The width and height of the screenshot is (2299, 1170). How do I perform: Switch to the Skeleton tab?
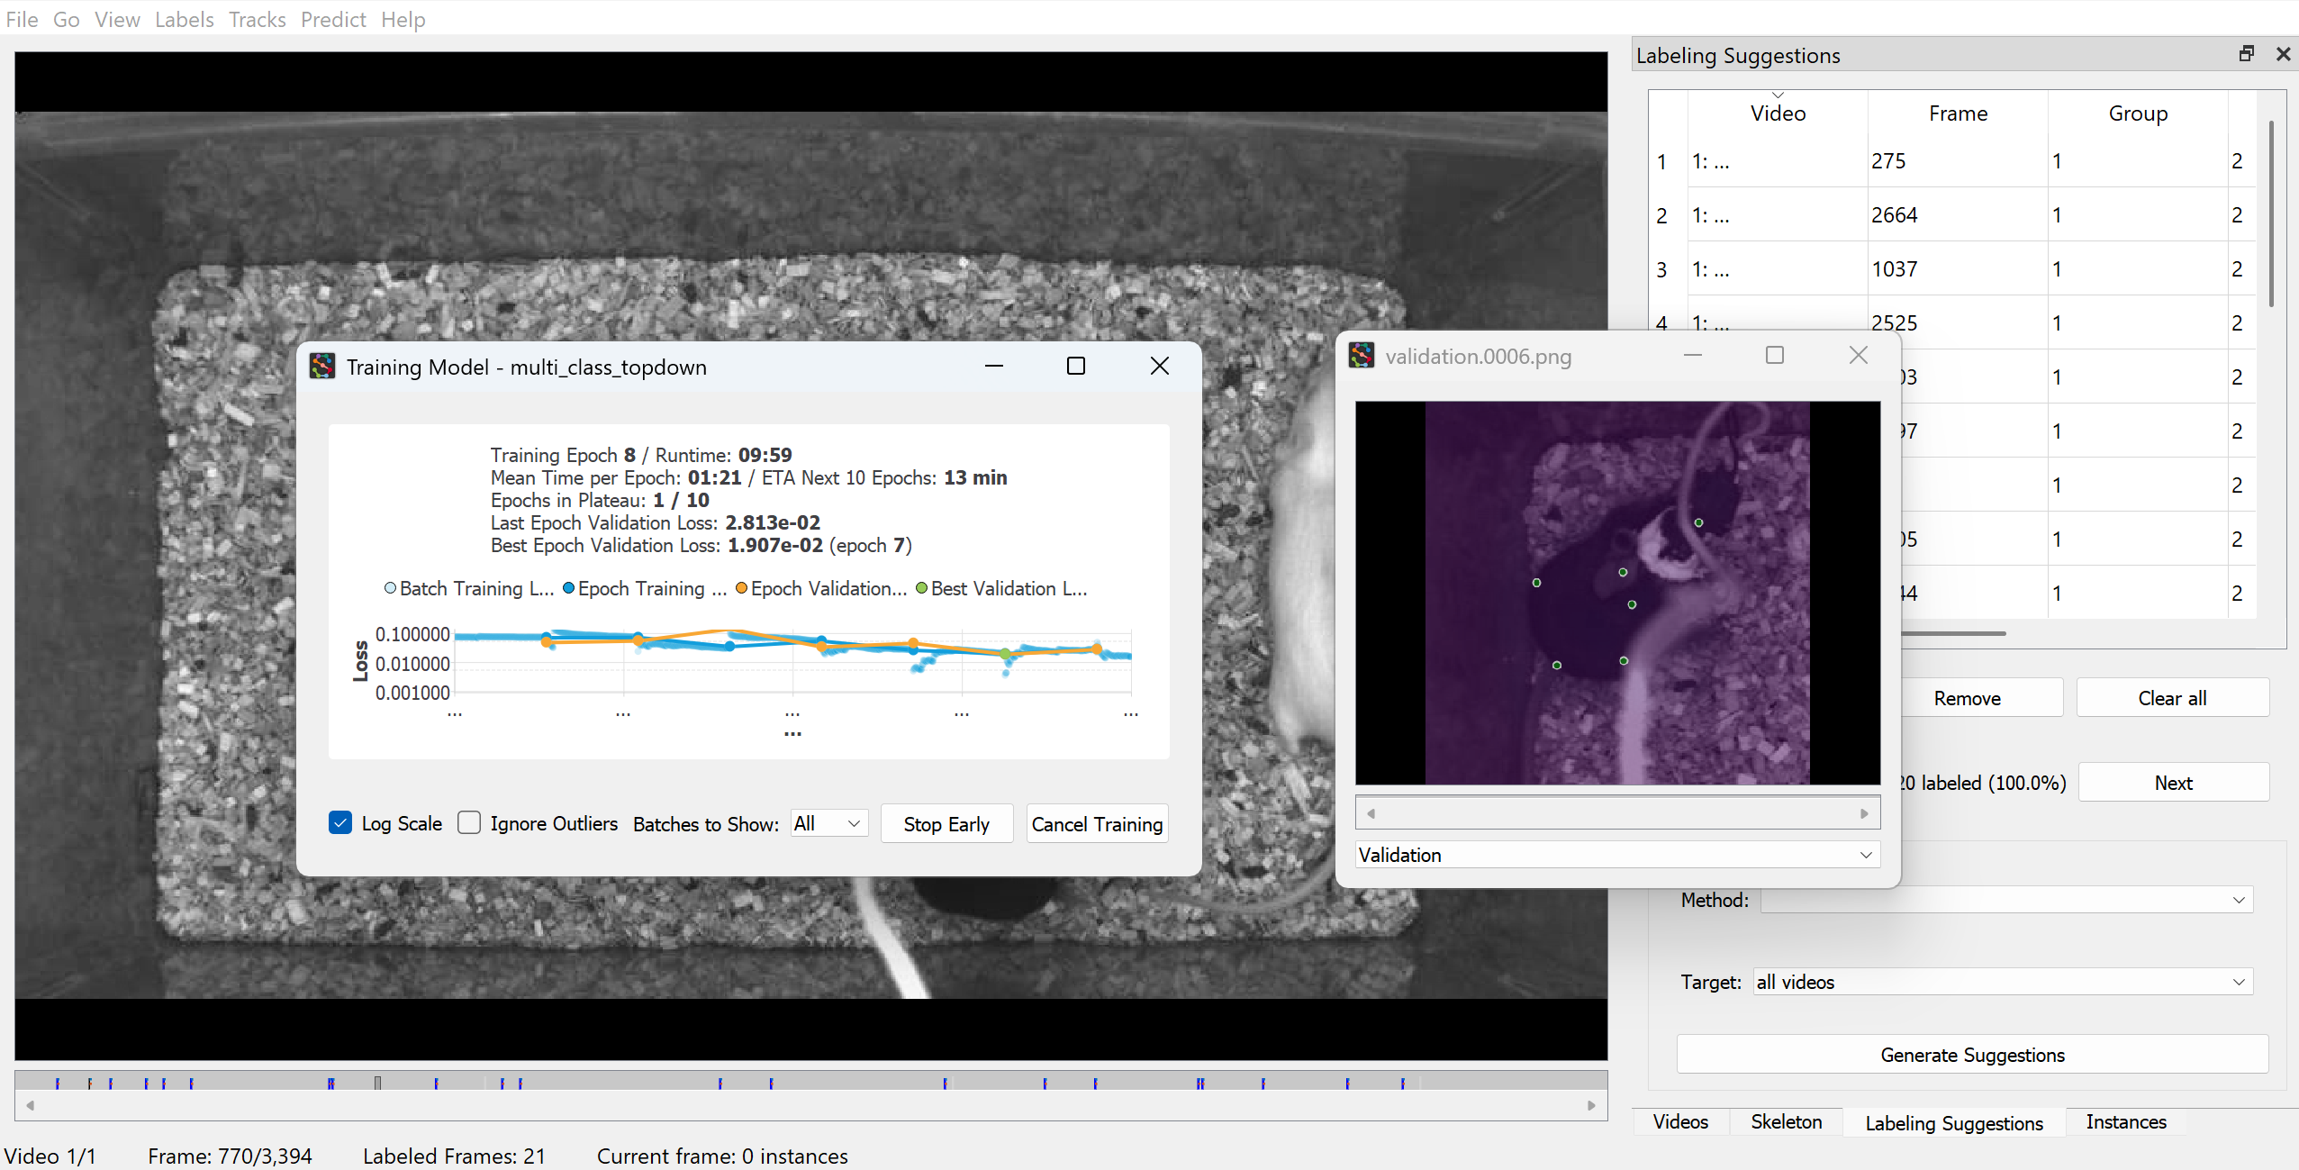(1786, 1121)
